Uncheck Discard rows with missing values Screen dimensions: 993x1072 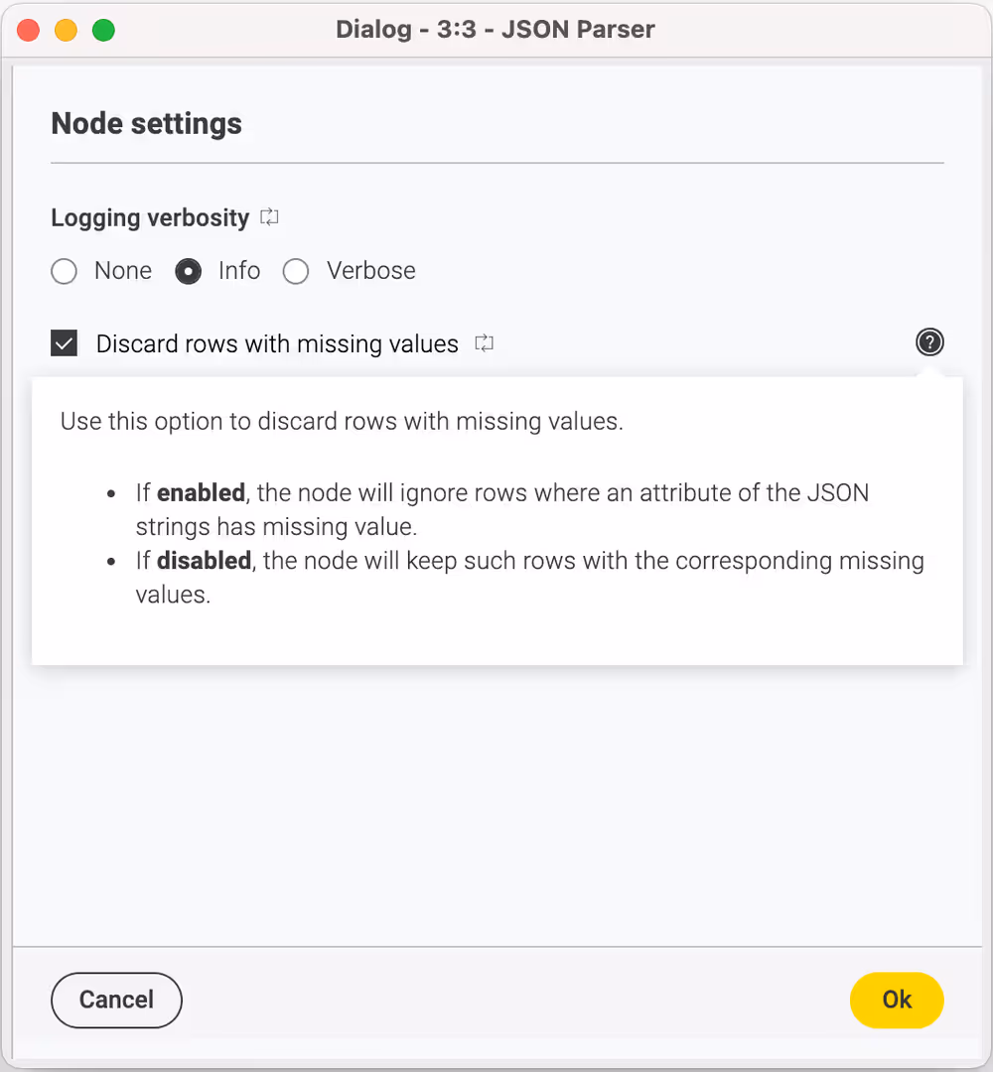click(64, 342)
